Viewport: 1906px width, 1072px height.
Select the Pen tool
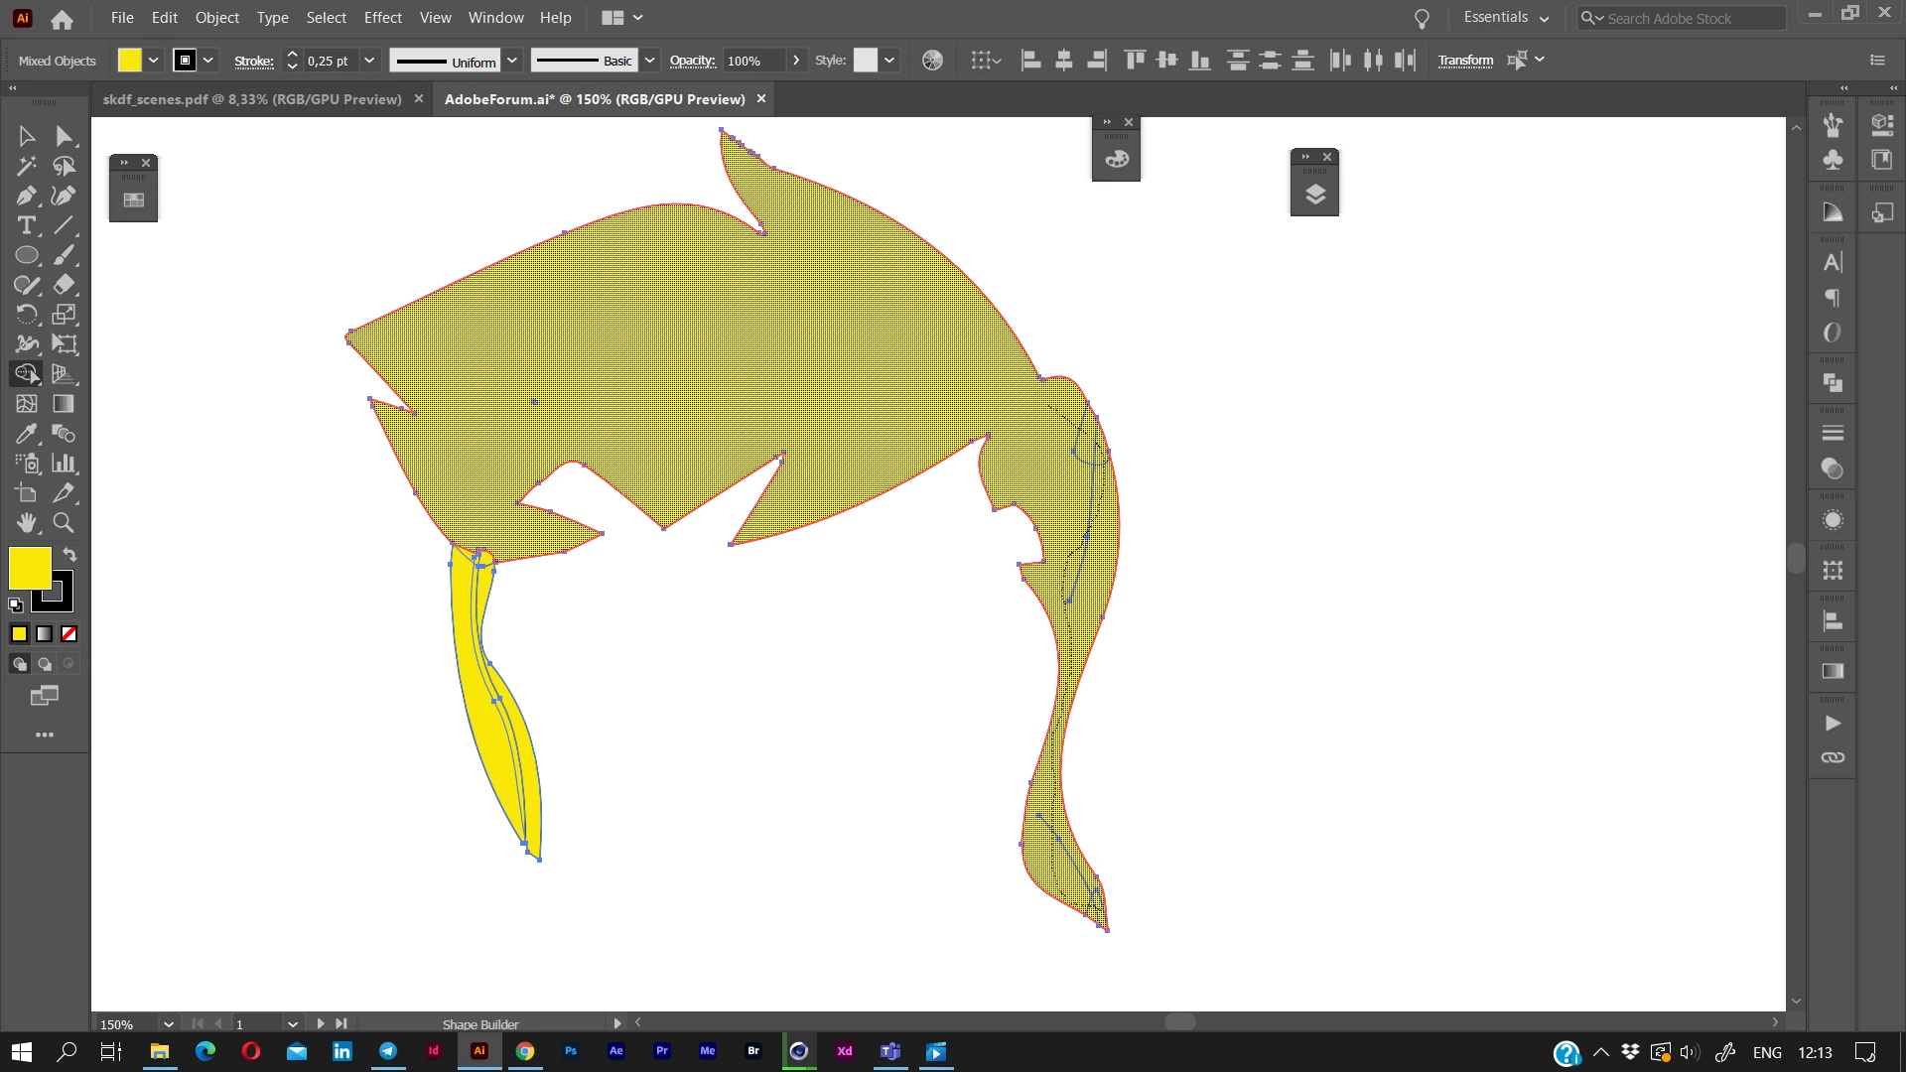(26, 196)
